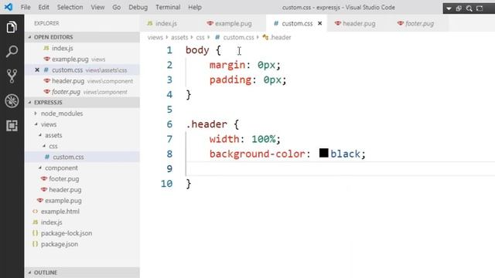Click the dropdown arrow in top-right overlay
This screenshot has height=278, width=495.
449,8
